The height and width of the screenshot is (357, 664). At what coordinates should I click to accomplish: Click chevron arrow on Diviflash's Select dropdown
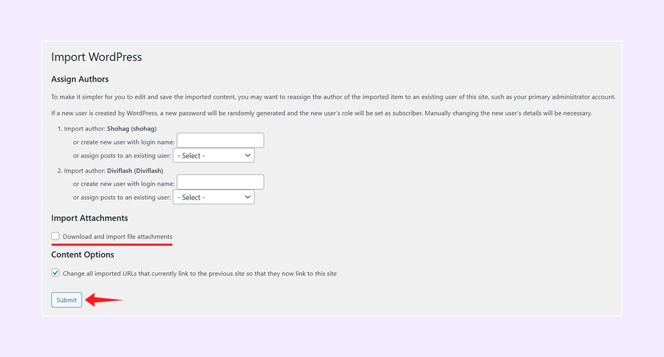coord(248,197)
